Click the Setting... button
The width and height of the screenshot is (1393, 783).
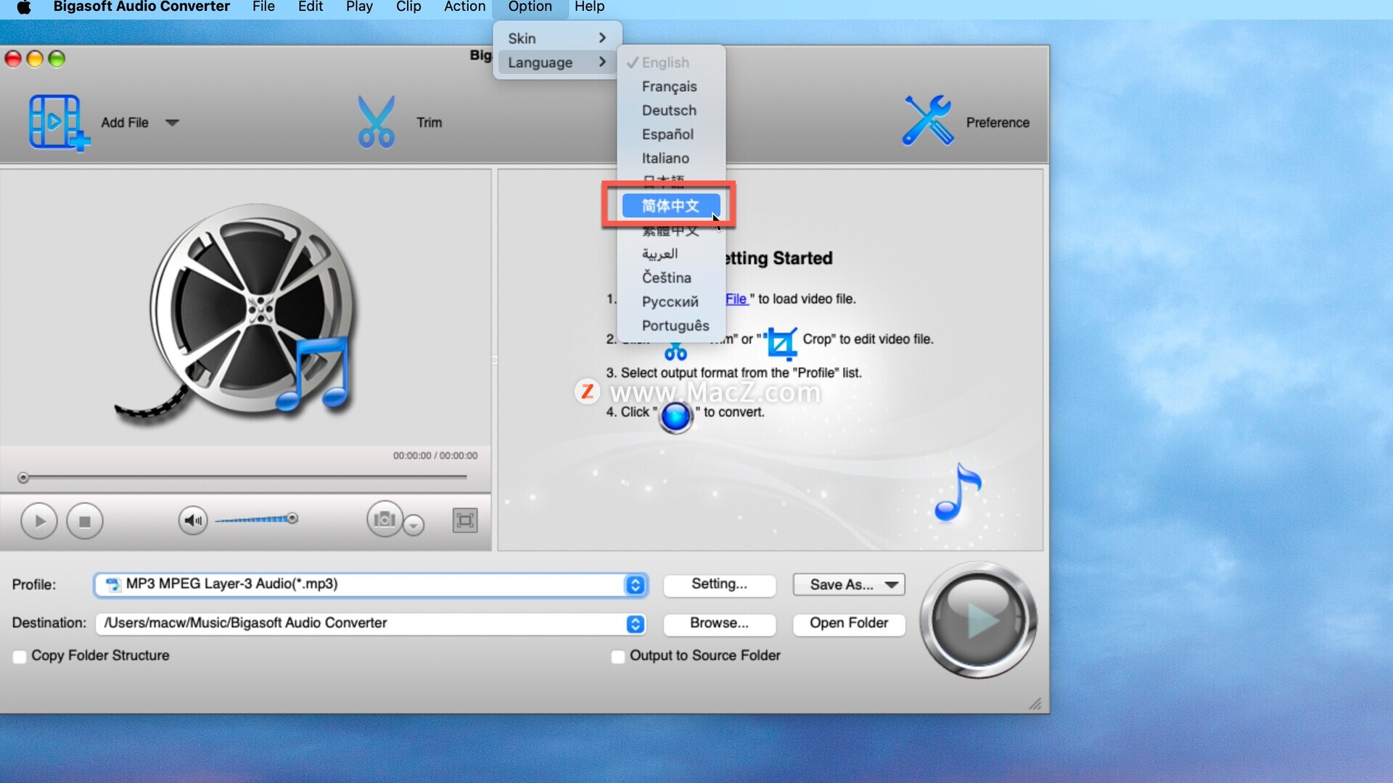pyautogui.click(x=719, y=584)
